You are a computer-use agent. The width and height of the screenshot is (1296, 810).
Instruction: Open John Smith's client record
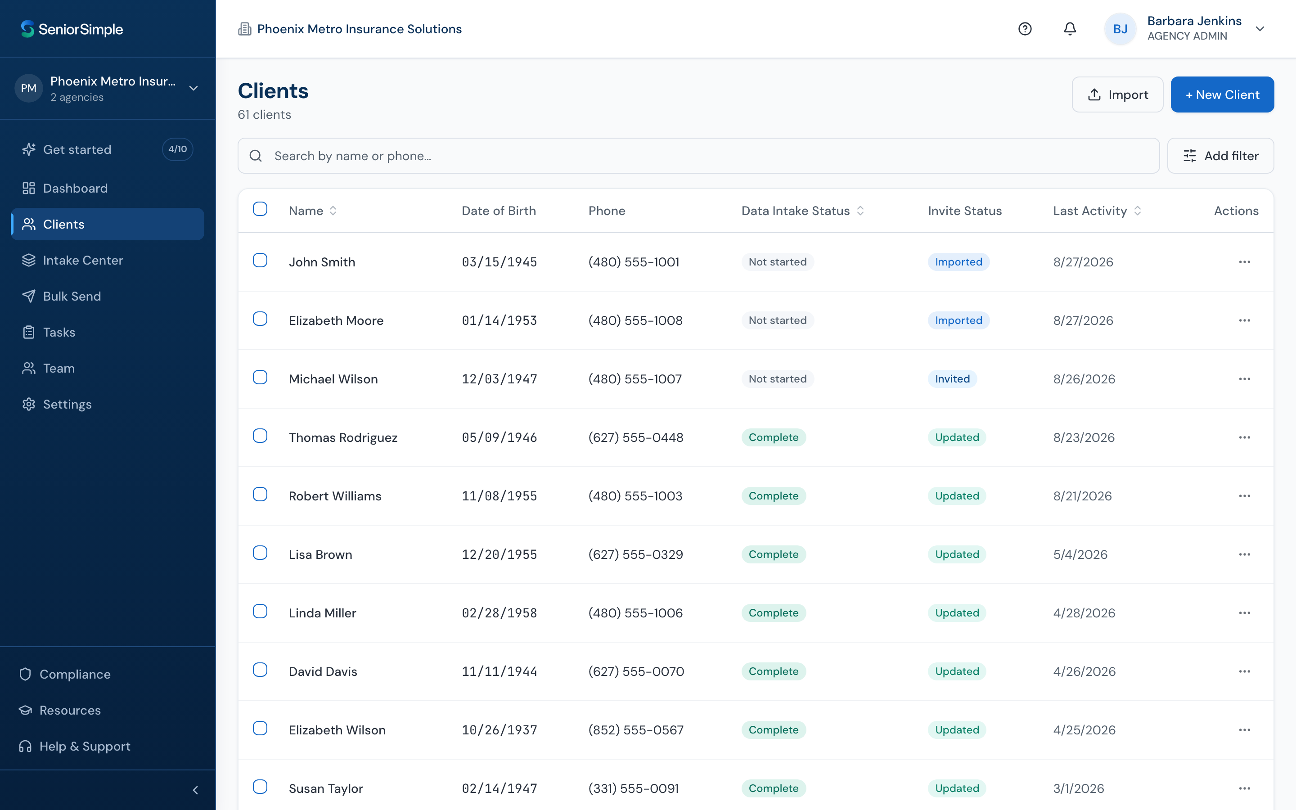coord(322,262)
